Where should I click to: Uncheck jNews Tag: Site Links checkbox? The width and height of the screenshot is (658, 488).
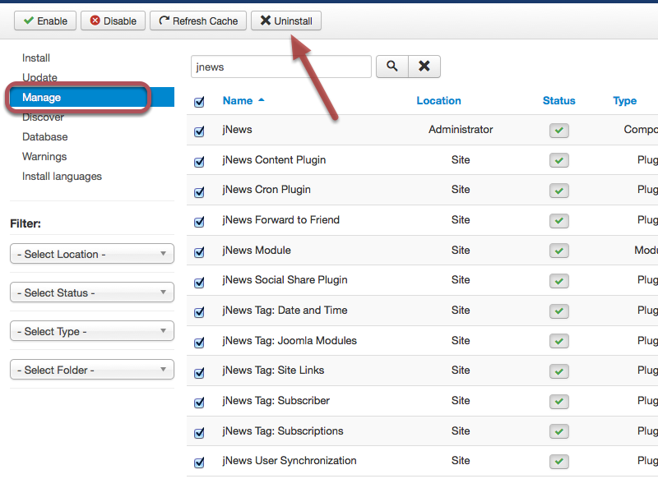[x=199, y=372]
